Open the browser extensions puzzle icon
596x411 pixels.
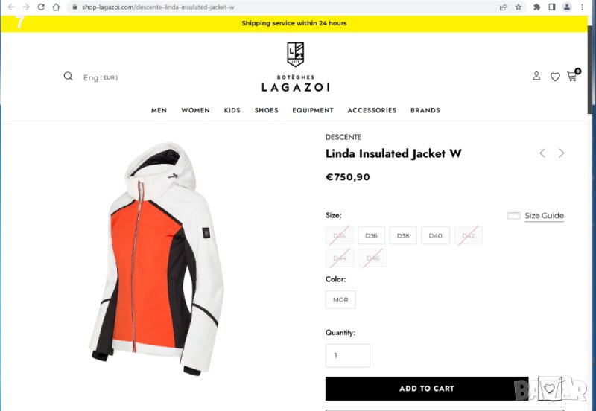click(536, 7)
